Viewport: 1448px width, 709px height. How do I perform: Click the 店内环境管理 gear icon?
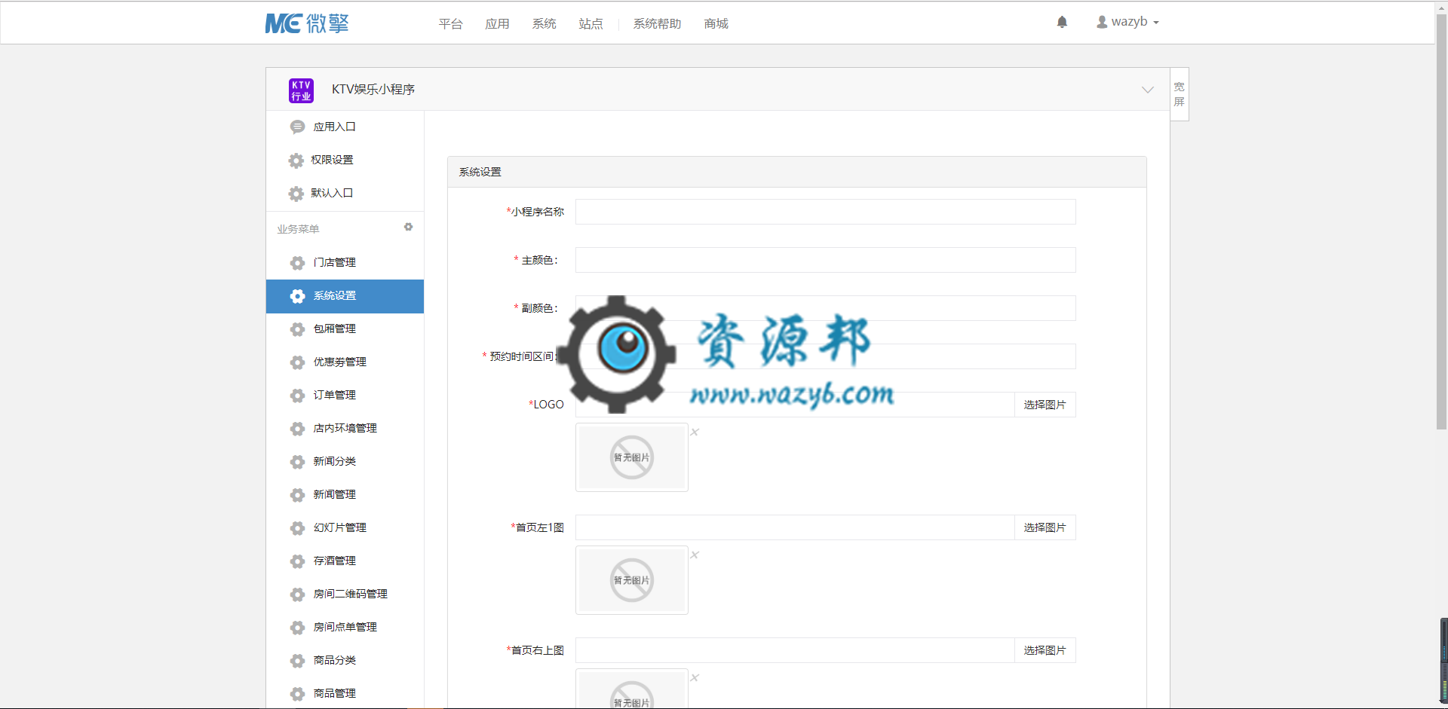click(x=297, y=429)
